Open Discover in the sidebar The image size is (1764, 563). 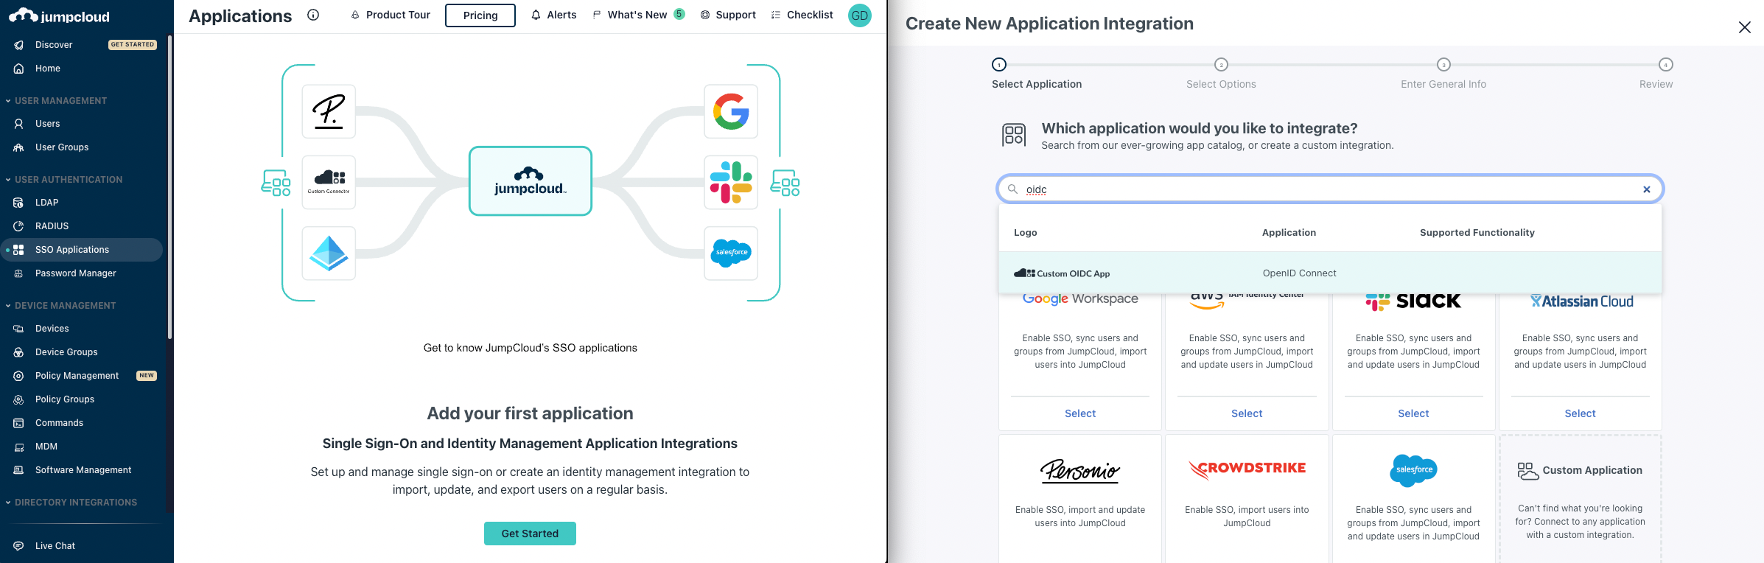(54, 45)
